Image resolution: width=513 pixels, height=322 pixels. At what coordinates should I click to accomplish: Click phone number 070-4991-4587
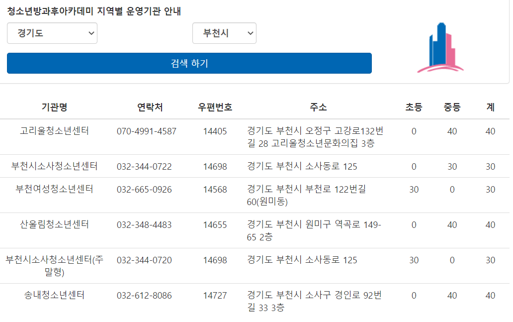tap(147, 131)
